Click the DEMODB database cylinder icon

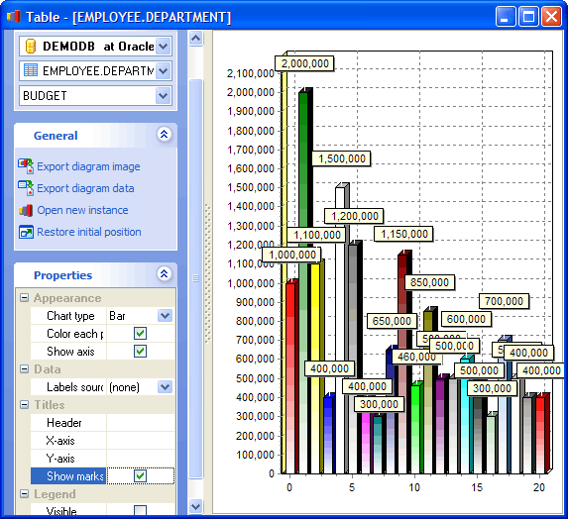point(31,47)
